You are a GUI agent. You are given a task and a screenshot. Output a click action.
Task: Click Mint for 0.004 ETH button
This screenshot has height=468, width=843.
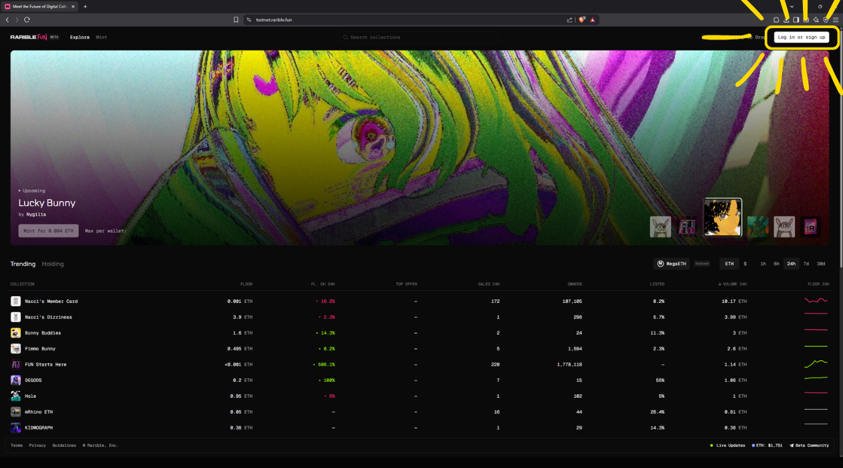click(48, 231)
